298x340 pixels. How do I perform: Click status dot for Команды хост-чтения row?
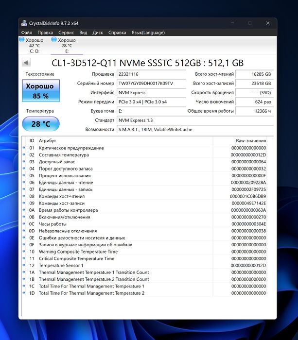coord(24,196)
